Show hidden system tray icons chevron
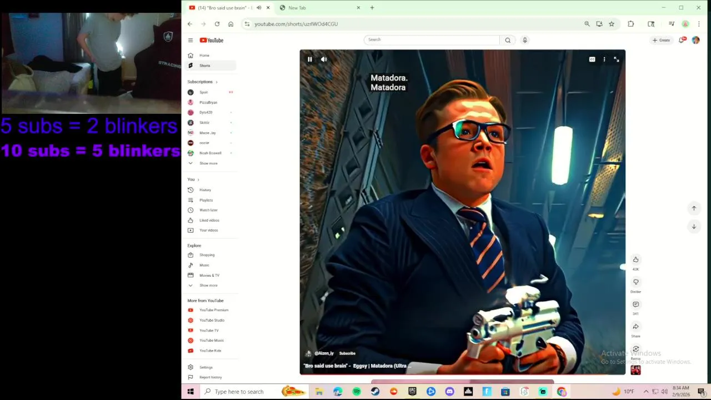Screen dimensions: 711x400 [x=645, y=392]
